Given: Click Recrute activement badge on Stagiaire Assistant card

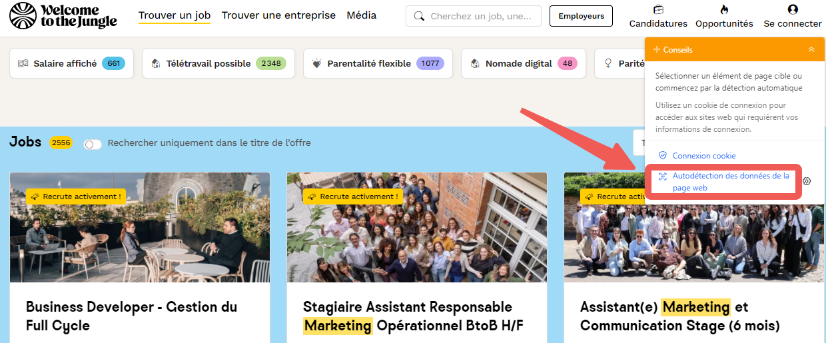Looking at the screenshot, I should tap(353, 196).
